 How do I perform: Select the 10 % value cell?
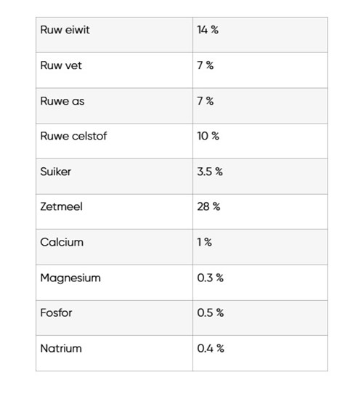pos(260,142)
